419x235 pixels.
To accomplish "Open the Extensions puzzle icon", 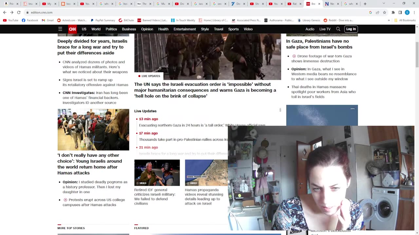I will 393,12.
